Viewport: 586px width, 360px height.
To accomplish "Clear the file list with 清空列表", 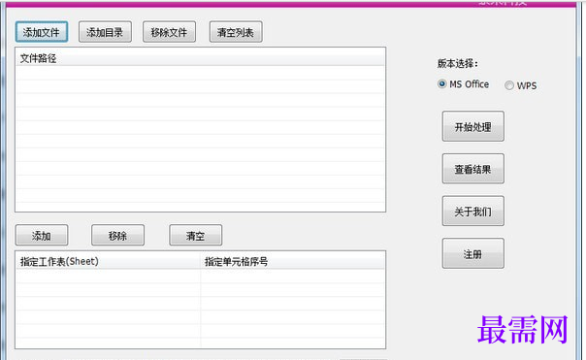I will pos(236,32).
